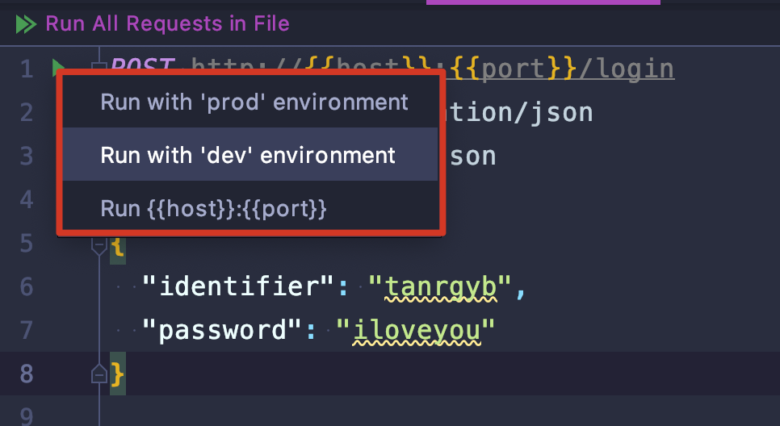Place the cursor in the "password" key
The image size is (780, 426).
tap(222, 330)
